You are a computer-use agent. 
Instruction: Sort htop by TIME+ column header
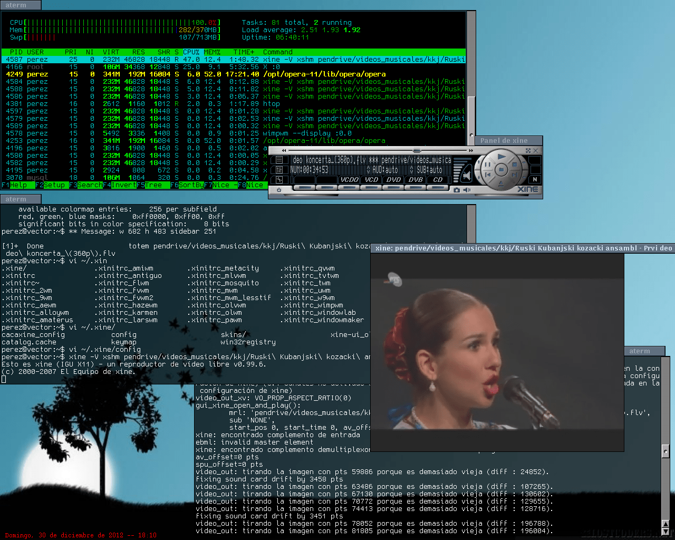coord(244,52)
